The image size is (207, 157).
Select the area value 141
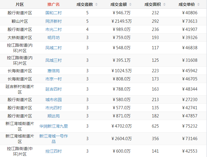tap(155, 151)
